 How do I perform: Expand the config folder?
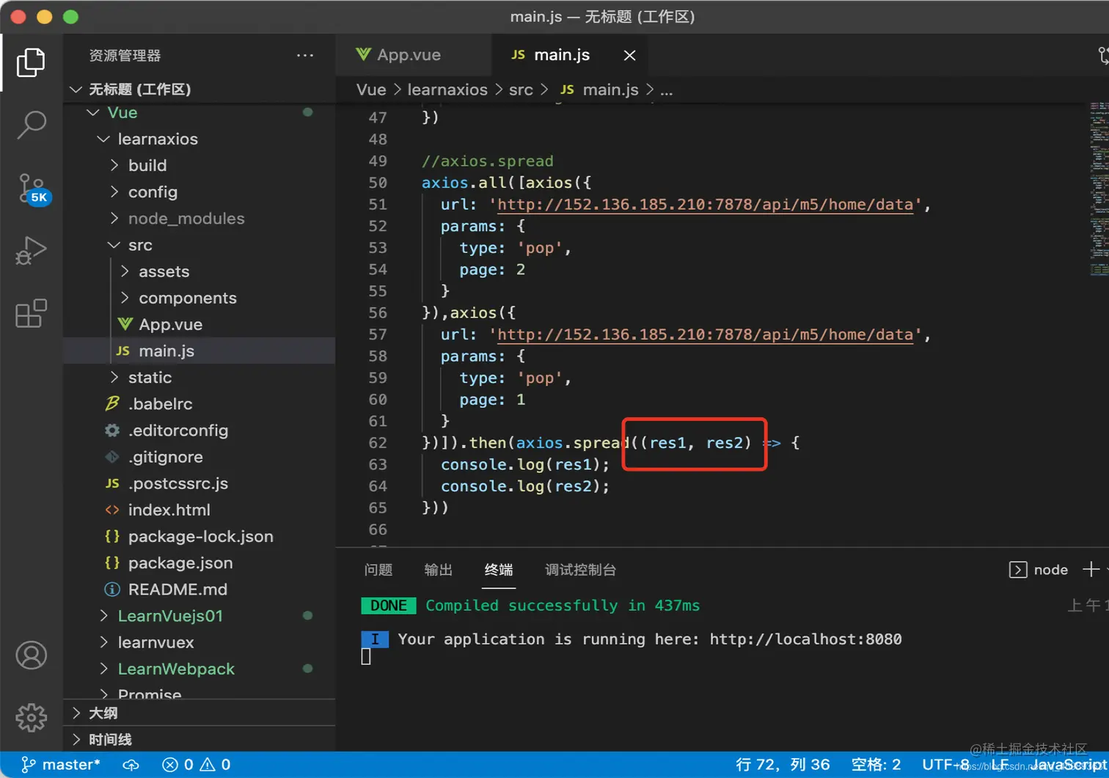(200, 192)
